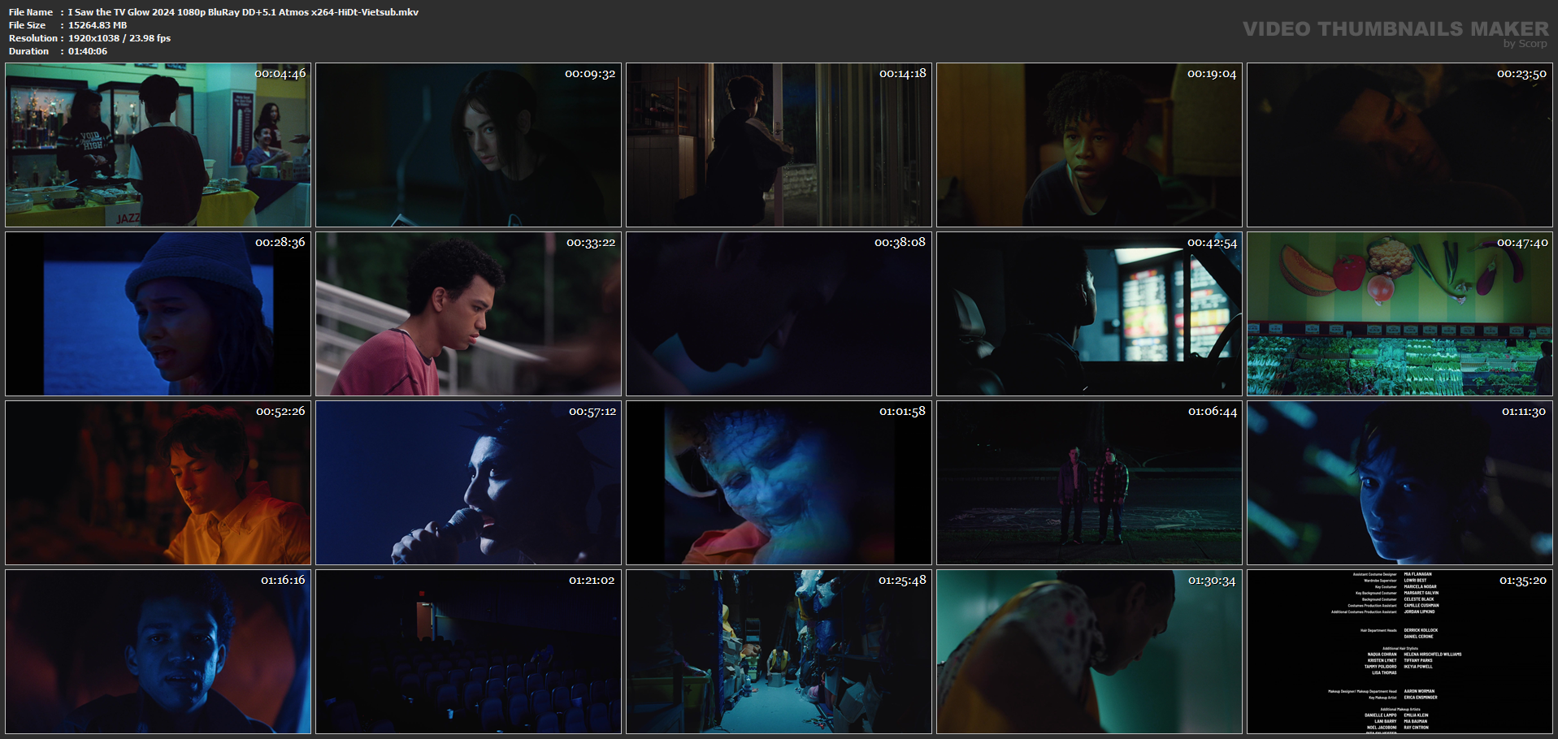Select the thumbnail at 00:04:46
This screenshot has width=1558, height=739.
[158, 145]
